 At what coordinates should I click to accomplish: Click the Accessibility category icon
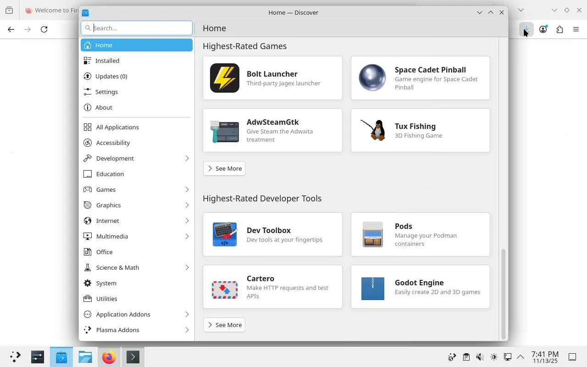[x=88, y=143]
